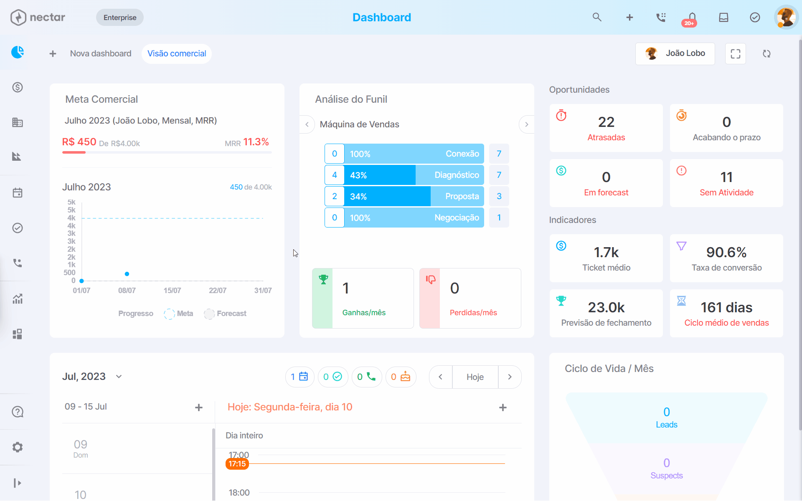The image size is (802, 501).
Task: Open settings gear in the sidebar
Action: click(18, 447)
